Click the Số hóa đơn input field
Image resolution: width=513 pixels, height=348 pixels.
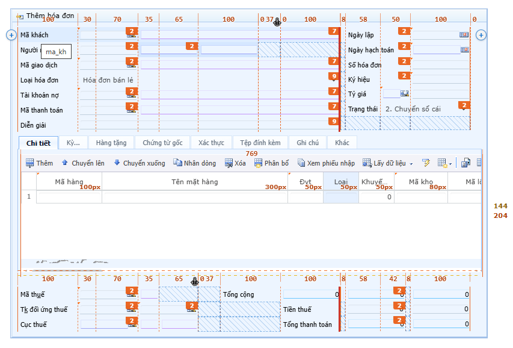pyautogui.click(x=441, y=65)
